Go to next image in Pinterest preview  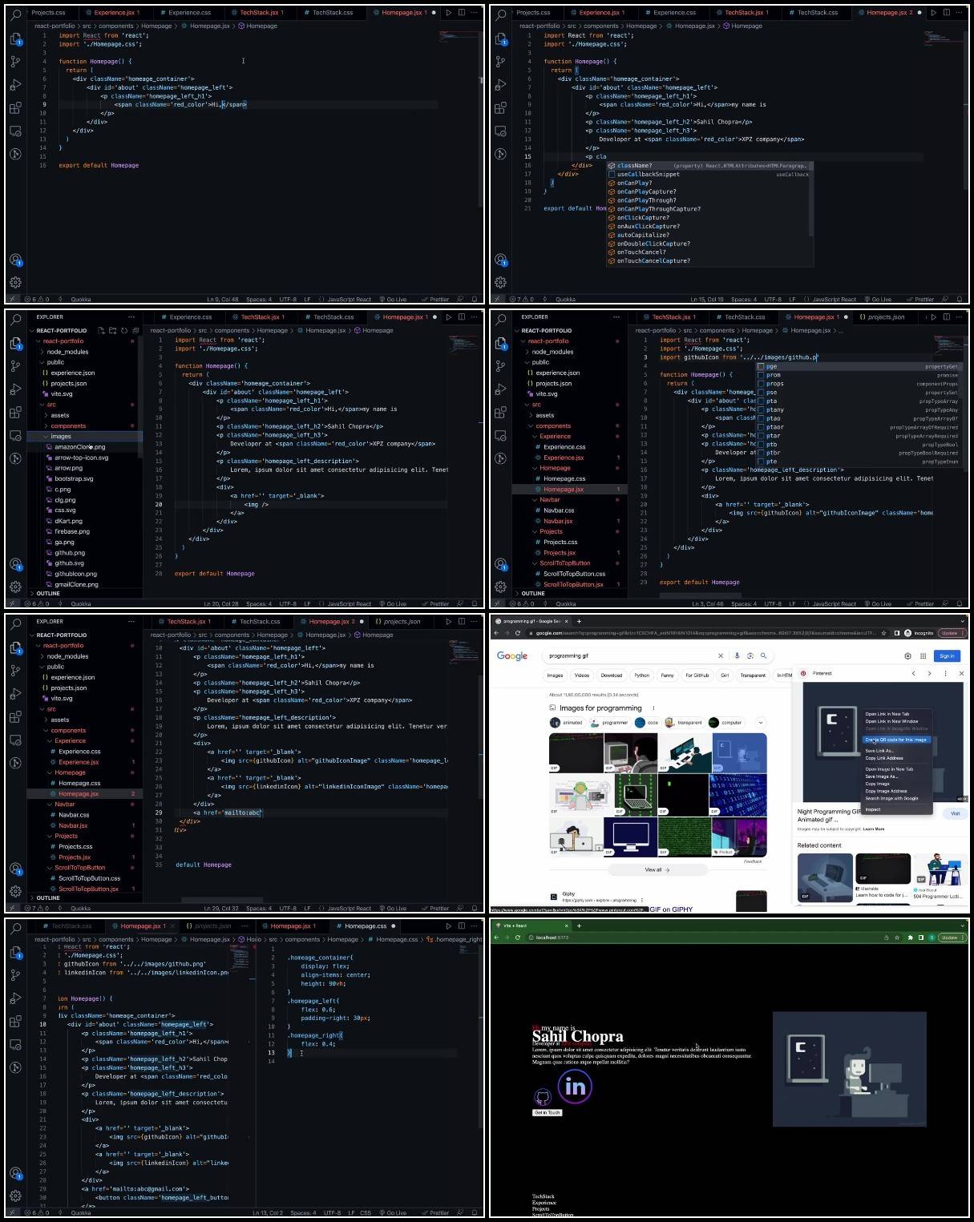point(929,673)
